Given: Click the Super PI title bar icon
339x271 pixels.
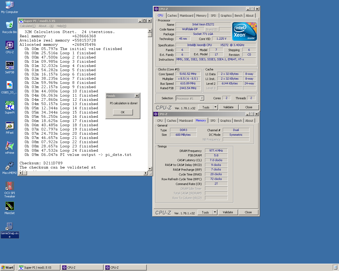Looking at the screenshot, I should (21, 21).
